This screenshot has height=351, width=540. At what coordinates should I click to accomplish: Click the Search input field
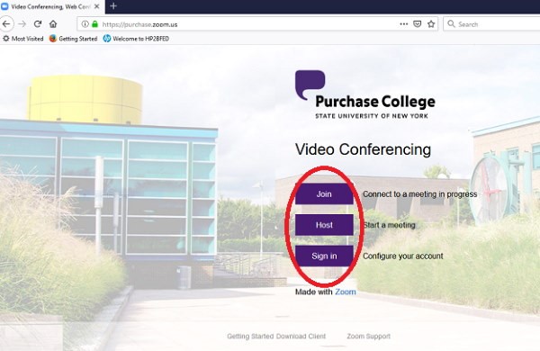point(491,24)
